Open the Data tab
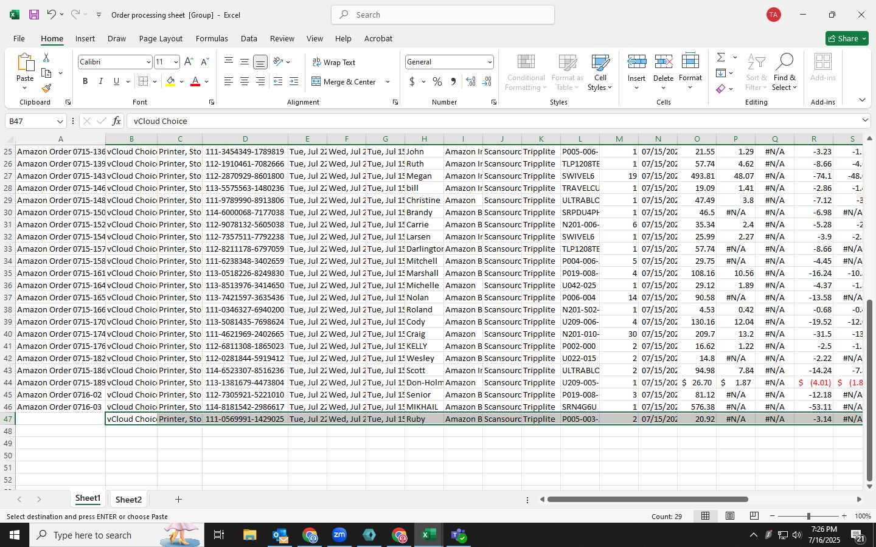The image size is (876, 547). pyautogui.click(x=249, y=38)
